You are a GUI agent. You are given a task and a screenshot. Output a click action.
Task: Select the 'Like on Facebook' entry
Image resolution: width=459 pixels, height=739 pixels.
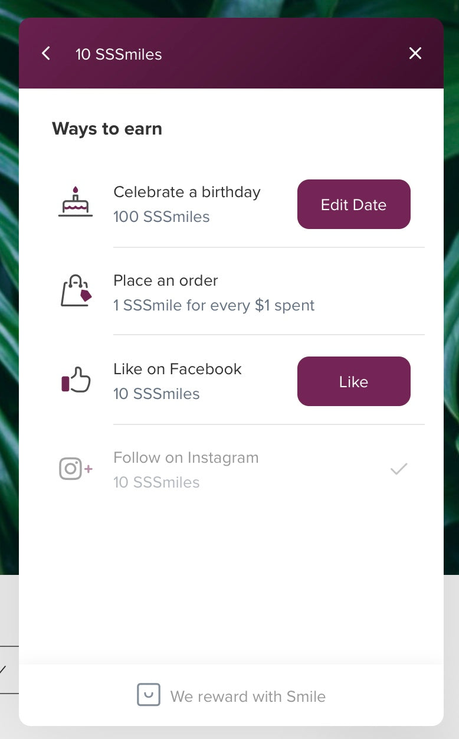click(x=177, y=369)
